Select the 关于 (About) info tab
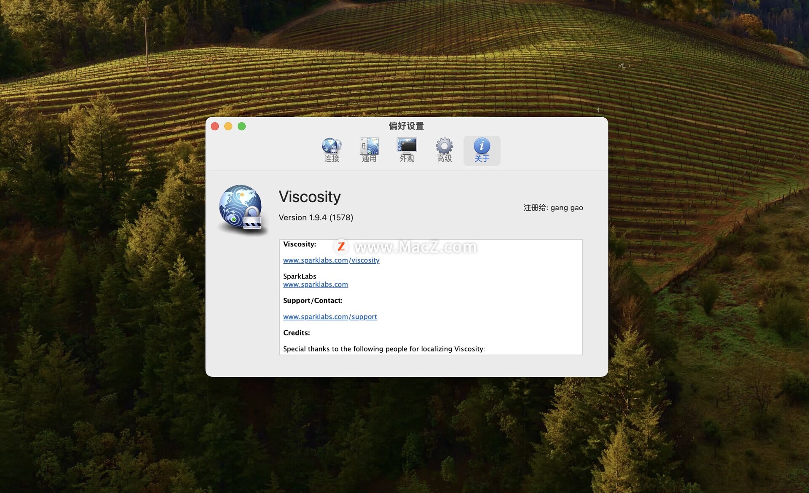Image resolution: width=809 pixels, height=493 pixels. click(x=482, y=150)
